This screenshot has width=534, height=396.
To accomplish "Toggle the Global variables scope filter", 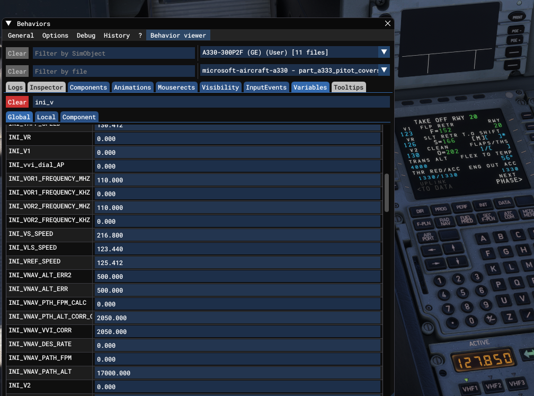I will coord(19,117).
